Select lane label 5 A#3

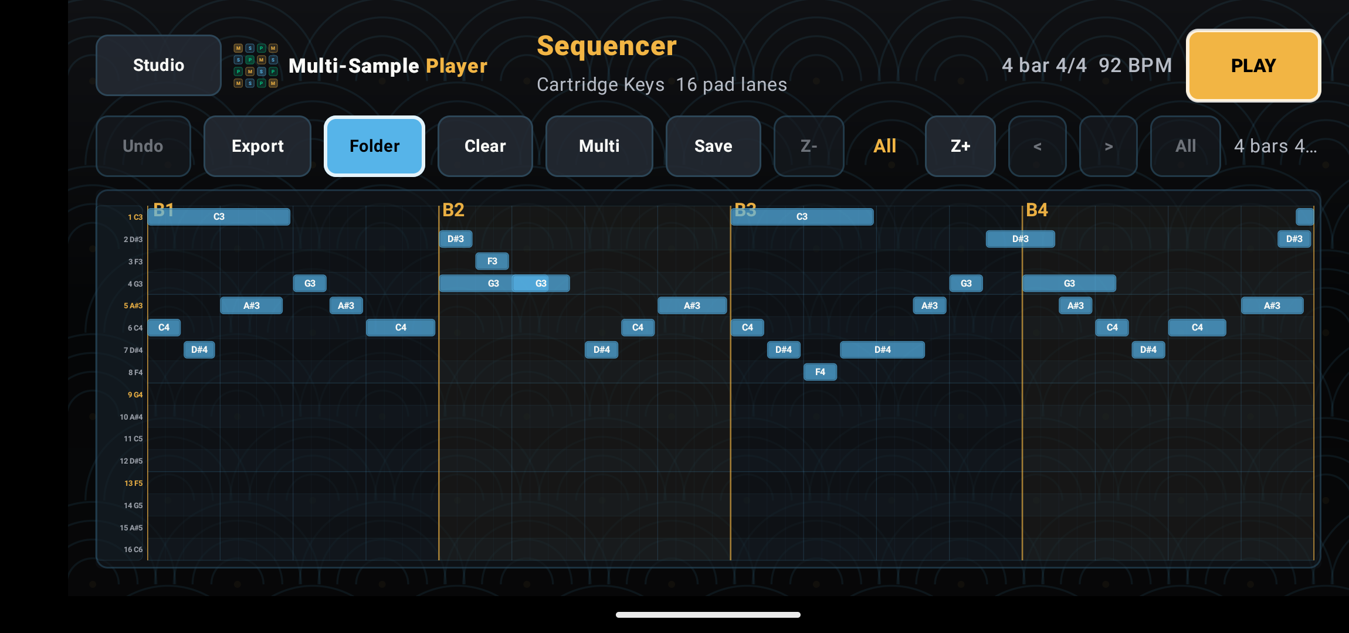pos(133,305)
